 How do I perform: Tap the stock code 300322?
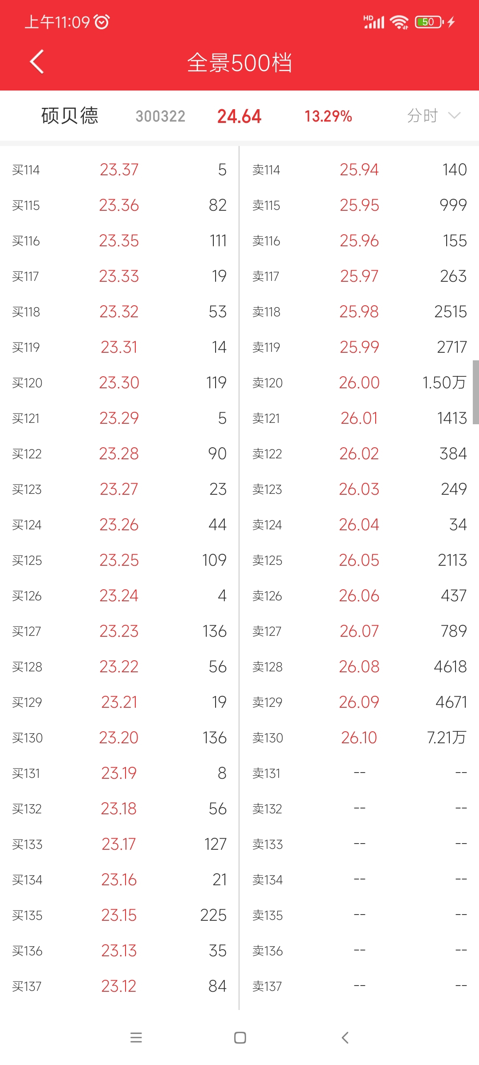[161, 116]
